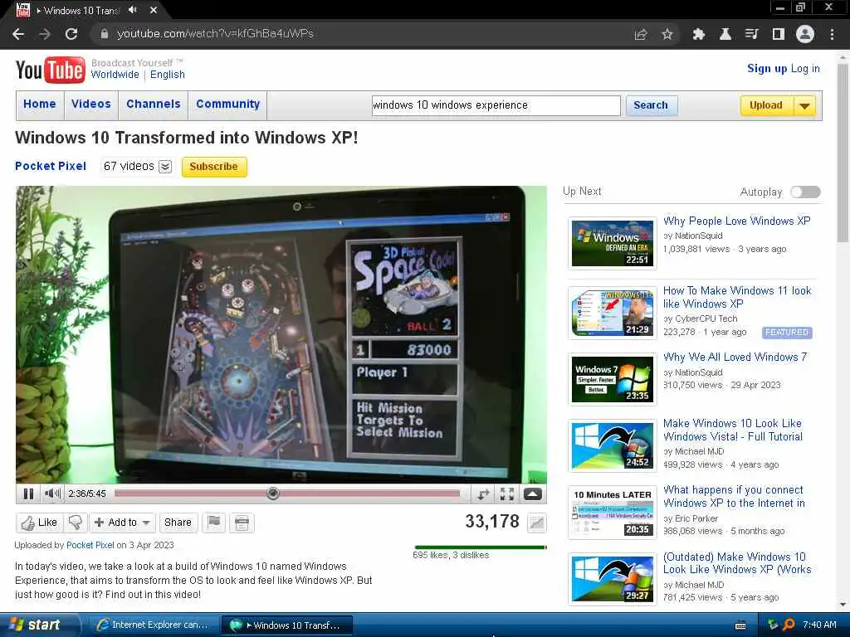The height and width of the screenshot is (637, 850).
Task: Toggle the browser side panel icon
Action: 779,34
